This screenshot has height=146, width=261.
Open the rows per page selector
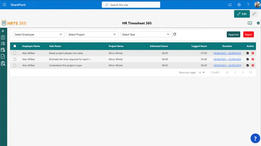tap(201, 73)
